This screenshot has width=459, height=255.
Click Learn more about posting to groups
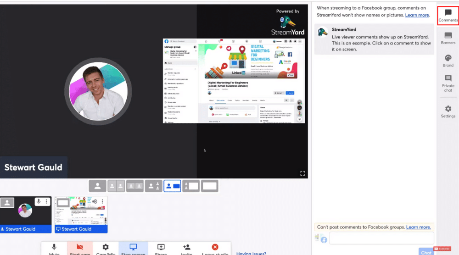coord(418,227)
